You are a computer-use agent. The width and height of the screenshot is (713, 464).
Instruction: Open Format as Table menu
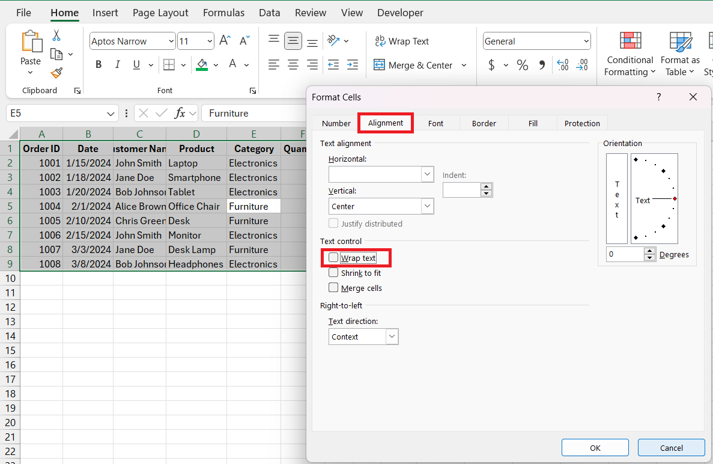pyautogui.click(x=680, y=53)
